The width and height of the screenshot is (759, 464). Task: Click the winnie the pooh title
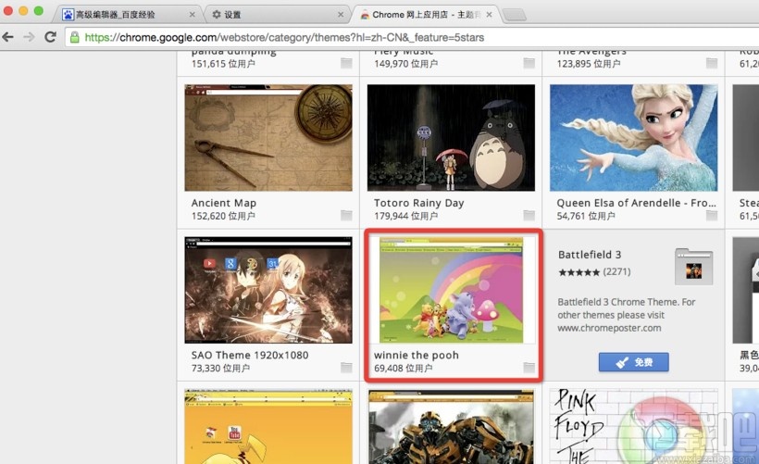(417, 355)
